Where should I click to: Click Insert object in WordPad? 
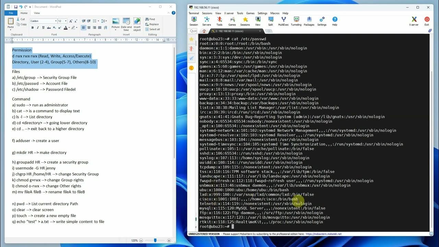point(137,24)
